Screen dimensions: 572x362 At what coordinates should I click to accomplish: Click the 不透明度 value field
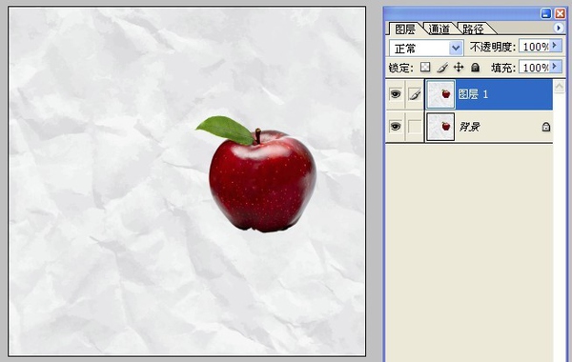point(534,47)
